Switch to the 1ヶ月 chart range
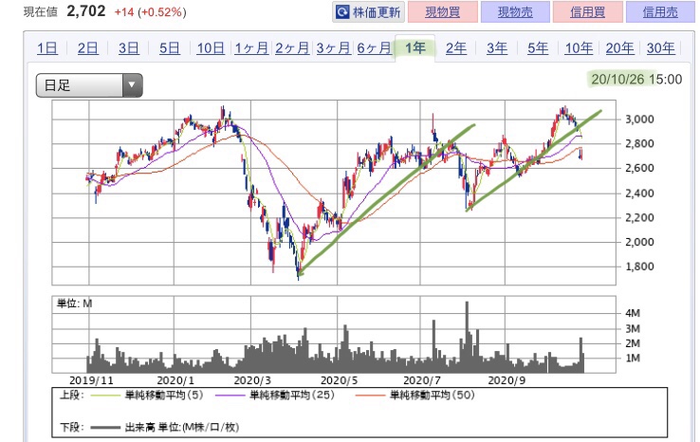This screenshot has width=700, height=442. coord(251,47)
